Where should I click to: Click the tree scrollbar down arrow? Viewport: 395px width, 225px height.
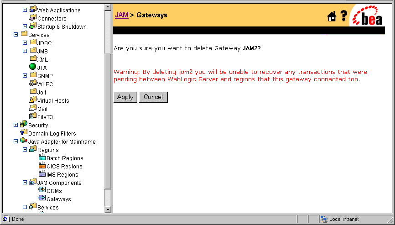click(x=108, y=209)
